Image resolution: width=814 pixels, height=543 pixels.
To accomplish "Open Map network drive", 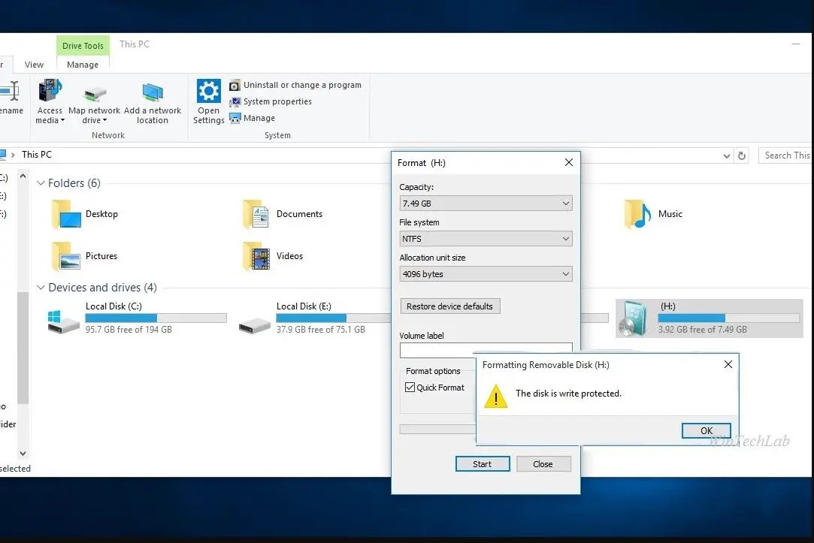I will click(x=94, y=101).
